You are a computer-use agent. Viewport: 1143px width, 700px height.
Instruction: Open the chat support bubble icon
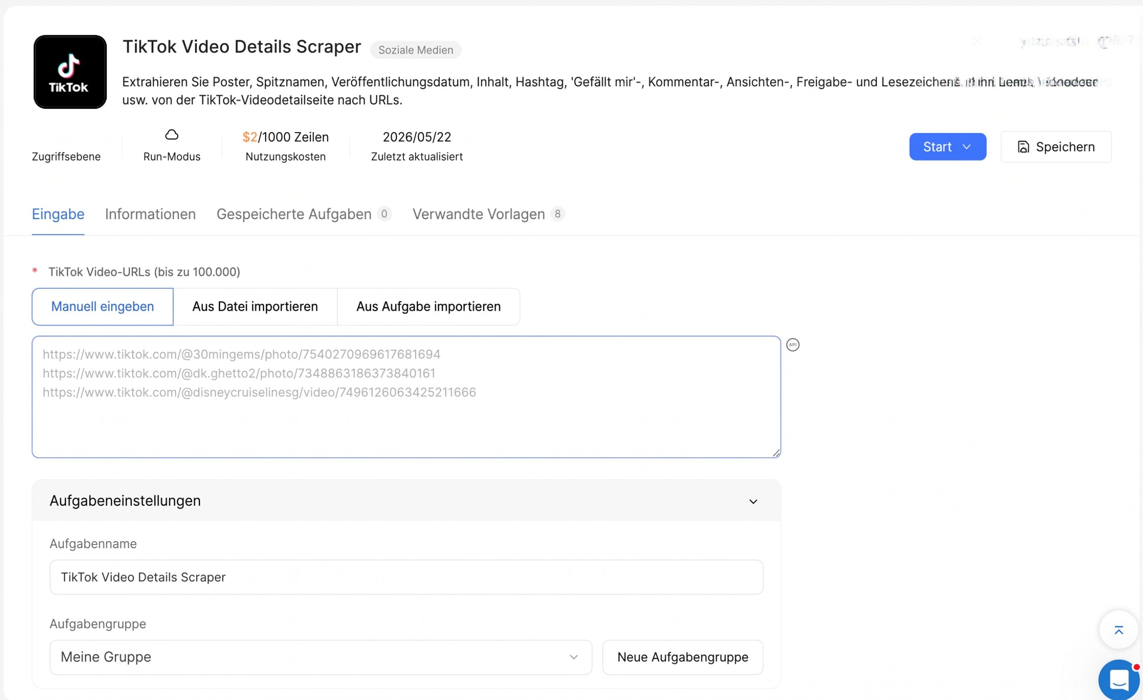[x=1119, y=679]
